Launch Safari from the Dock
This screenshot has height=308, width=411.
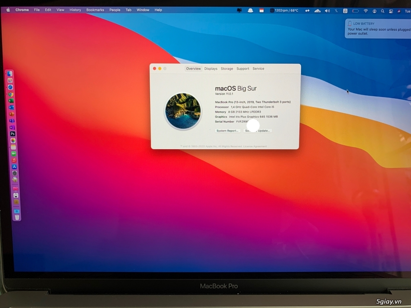[x=10, y=87]
